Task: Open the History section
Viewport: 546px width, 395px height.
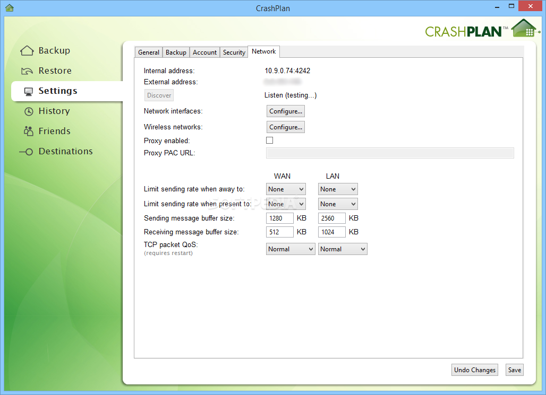Action: click(x=54, y=111)
